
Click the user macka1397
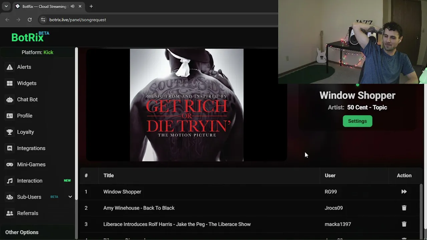click(x=338, y=224)
